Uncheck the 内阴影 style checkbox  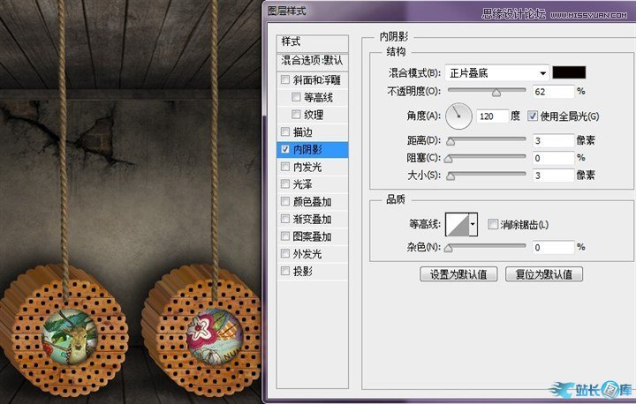coord(284,150)
